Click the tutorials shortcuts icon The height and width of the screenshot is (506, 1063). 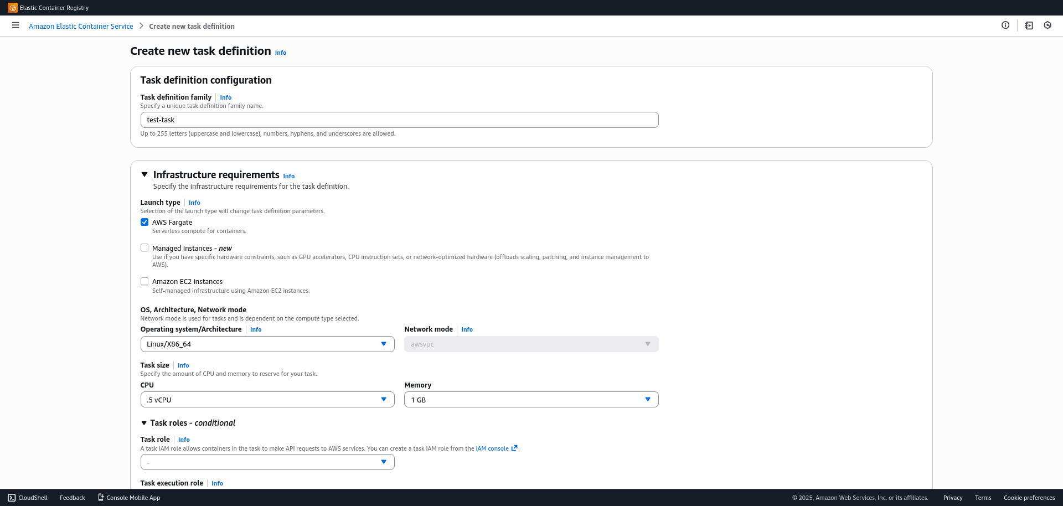point(1028,25)
